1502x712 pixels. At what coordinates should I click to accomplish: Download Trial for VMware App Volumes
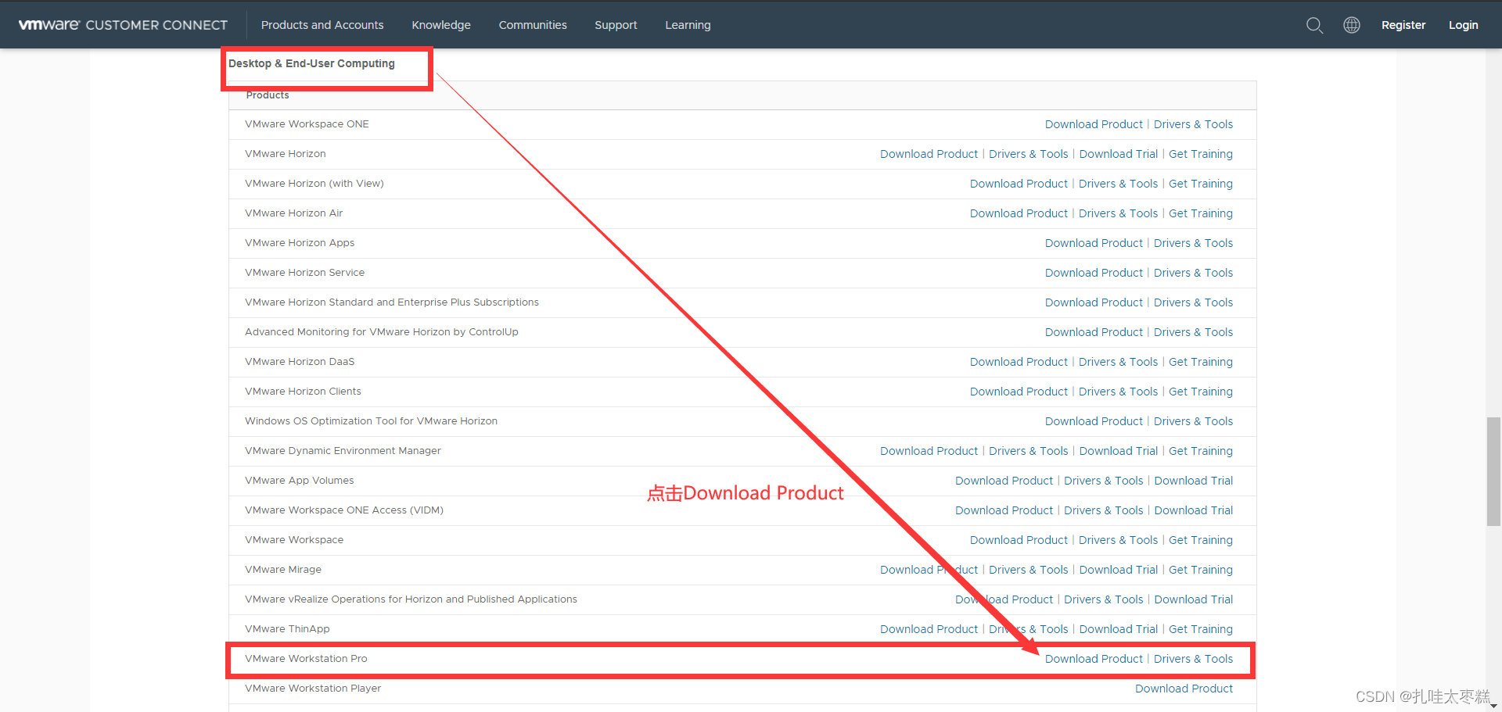[1194, 481]
